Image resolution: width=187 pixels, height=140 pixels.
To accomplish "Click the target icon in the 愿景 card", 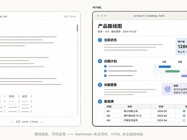I will tap(168, 89).
